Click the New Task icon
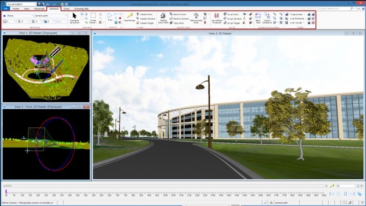The width and height of the screenshot is (366, 206). click(258, 18)
